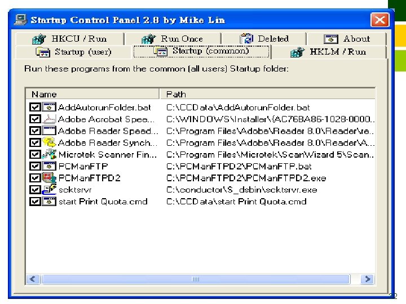Select the path C:\CCData\AddAutorunFolder.bat
The height and width of the screenshot is (304, 406).
click(x=238, y=108)
